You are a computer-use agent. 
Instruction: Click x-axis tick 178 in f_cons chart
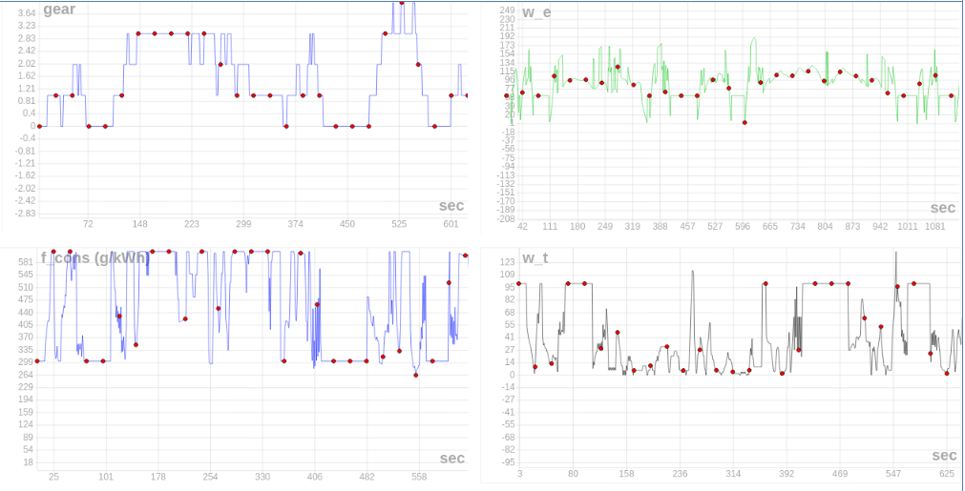point(158,477)
